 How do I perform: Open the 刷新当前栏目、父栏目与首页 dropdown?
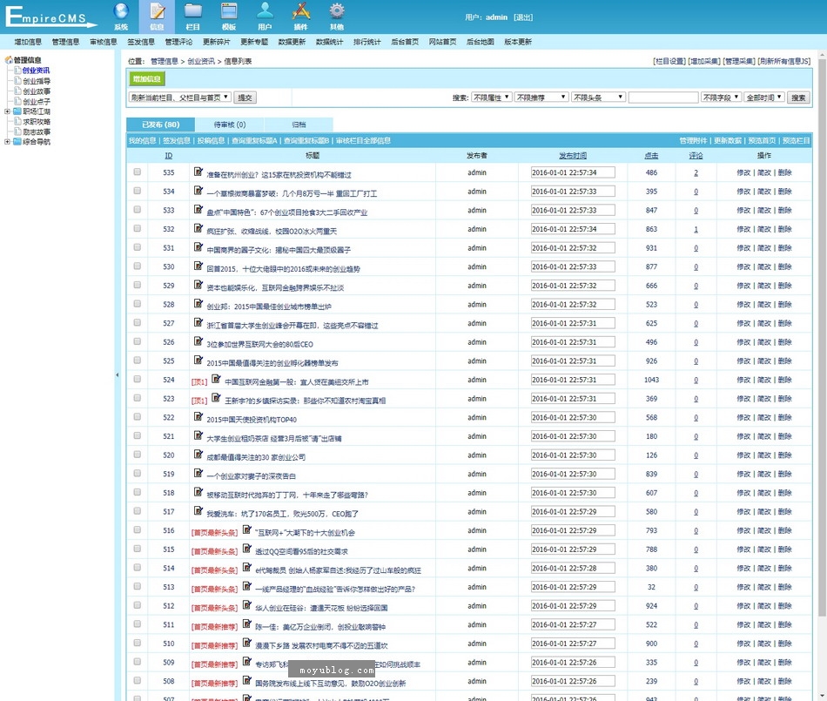[x=180, y=98]
